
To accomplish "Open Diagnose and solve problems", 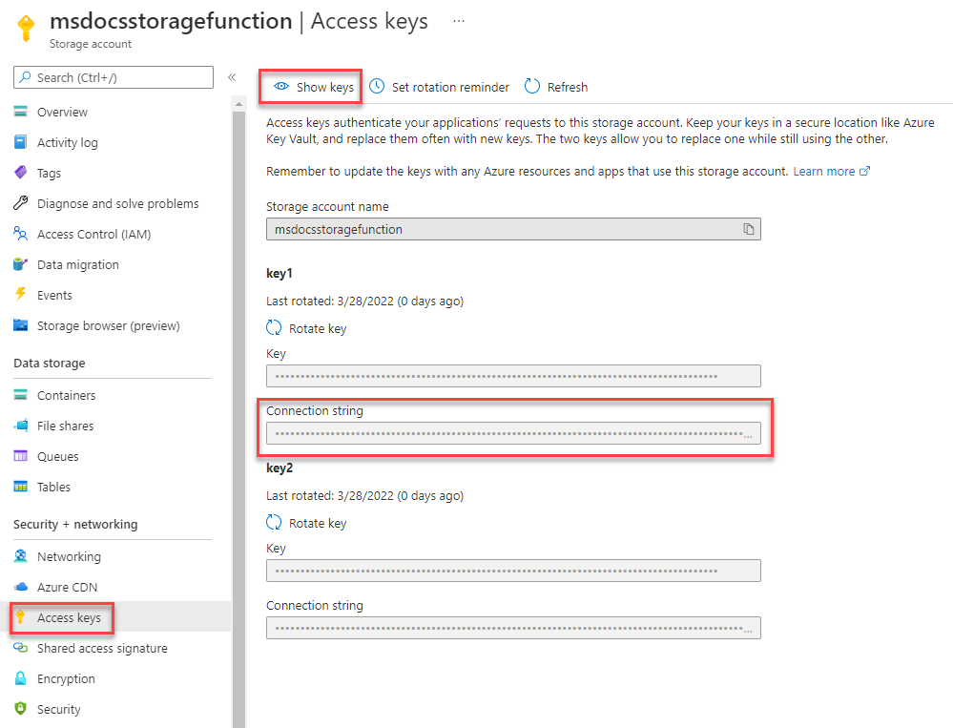I will [x=117, y=203].
